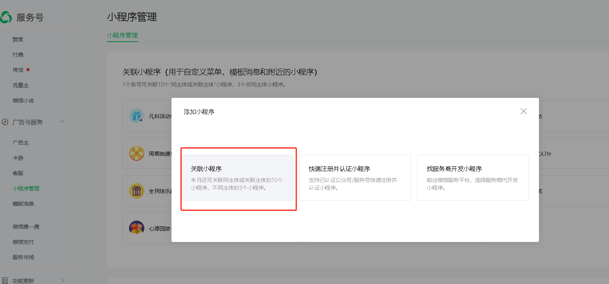Open 微信支付 in the sidebar

point(23,242)
